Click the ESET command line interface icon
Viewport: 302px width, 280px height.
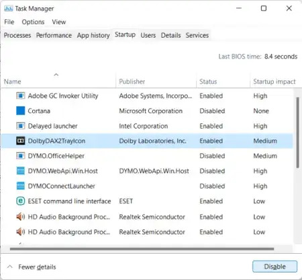[20, 201]
